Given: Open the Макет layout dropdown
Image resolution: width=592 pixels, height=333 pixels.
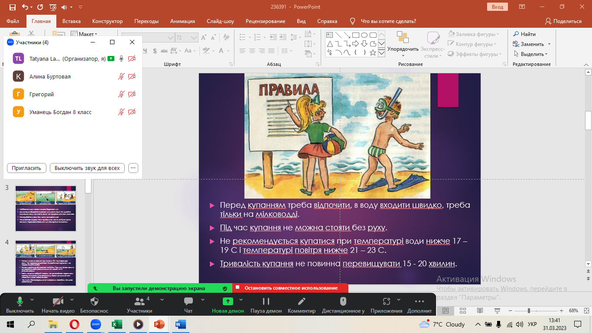Looking at the screenshot, I should coord(84,34).
